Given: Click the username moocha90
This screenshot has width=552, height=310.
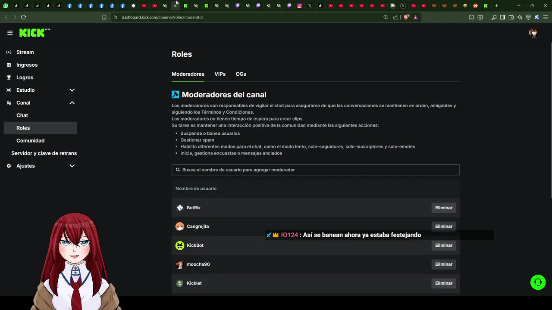Looking at the screenshot, I should click(x=198, y=264).
